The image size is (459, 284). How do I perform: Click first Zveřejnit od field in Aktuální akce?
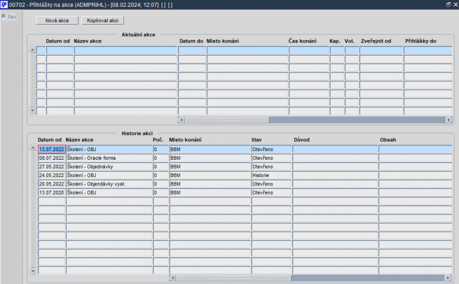[x=381, y=50]
